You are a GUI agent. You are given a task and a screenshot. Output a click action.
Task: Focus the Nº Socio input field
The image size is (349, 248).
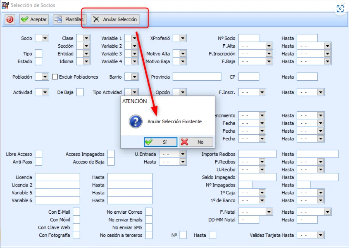(x=248, y=38)
